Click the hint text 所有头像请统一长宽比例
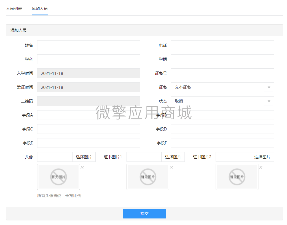The image size is (287, 225). click(x=59, y=196)
